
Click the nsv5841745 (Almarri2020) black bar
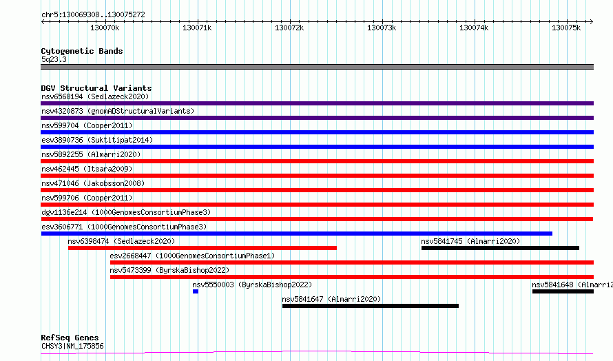[500, 248]
